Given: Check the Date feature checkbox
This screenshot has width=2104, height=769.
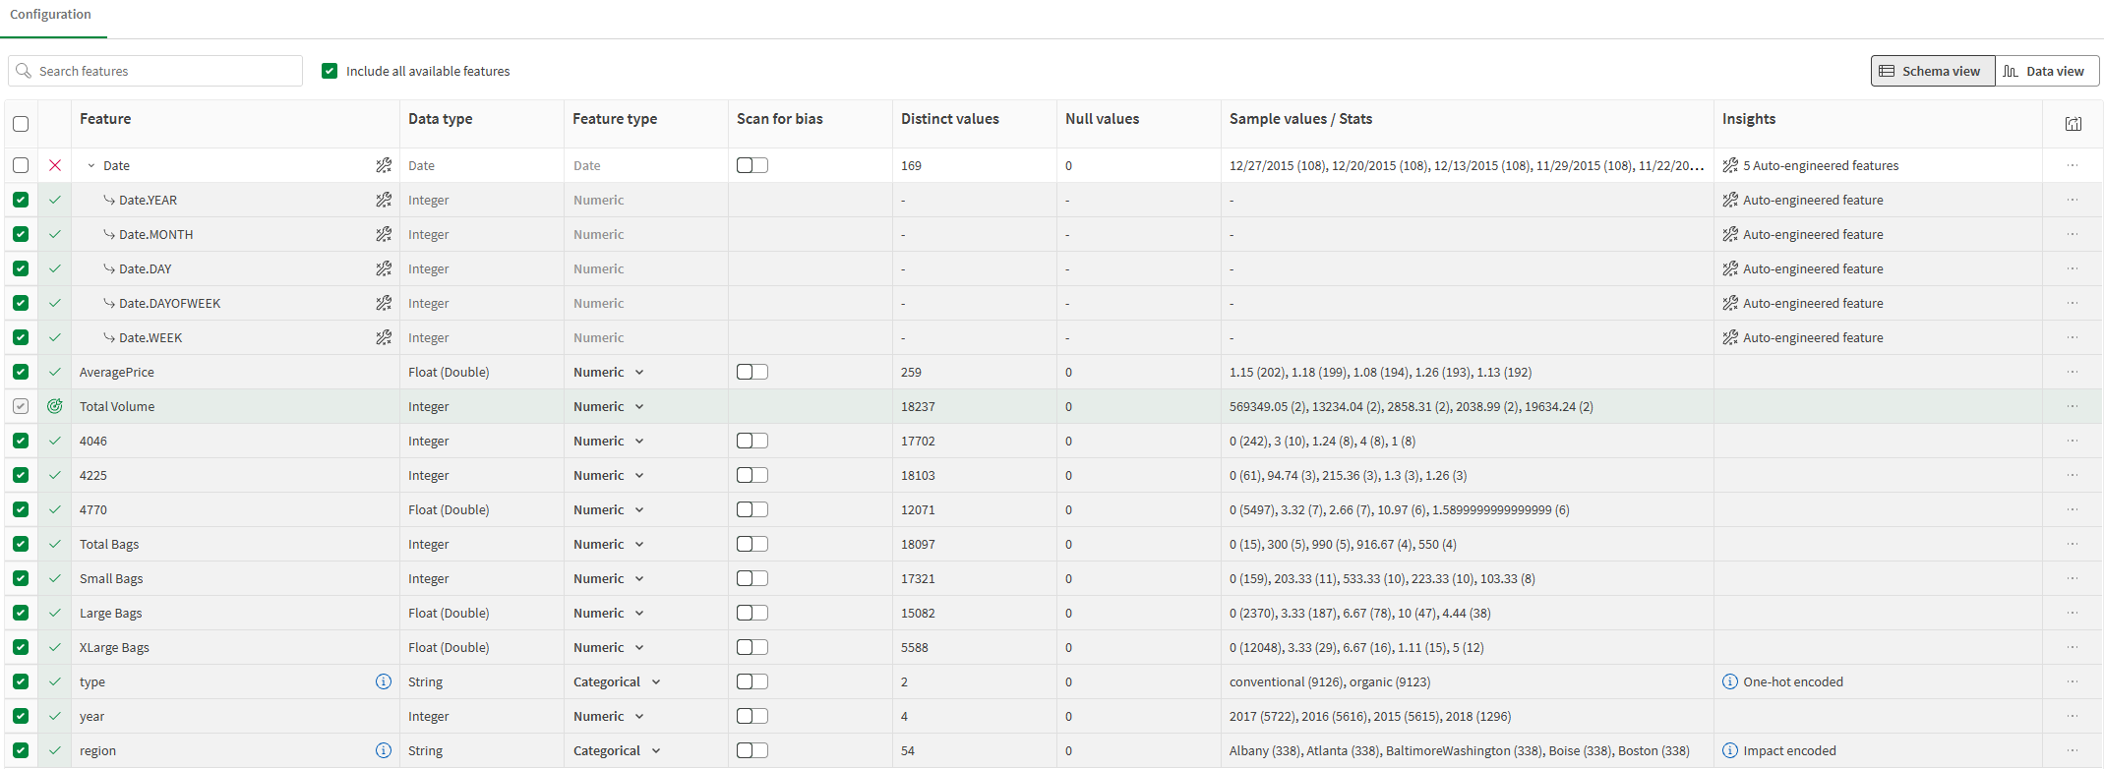Looking at the screenshot, I should (21, 165).
